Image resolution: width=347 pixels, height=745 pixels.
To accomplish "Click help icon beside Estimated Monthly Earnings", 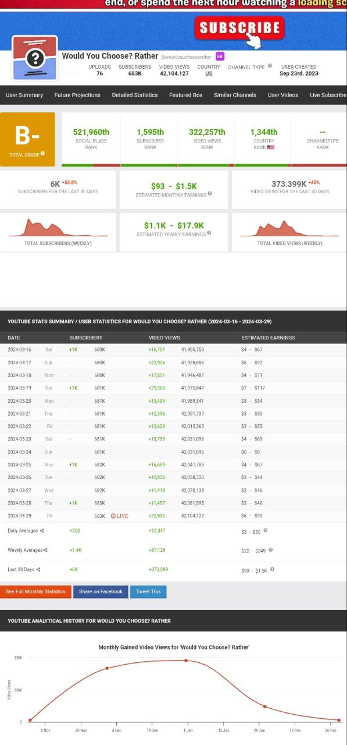I will (x=210, y=193).
